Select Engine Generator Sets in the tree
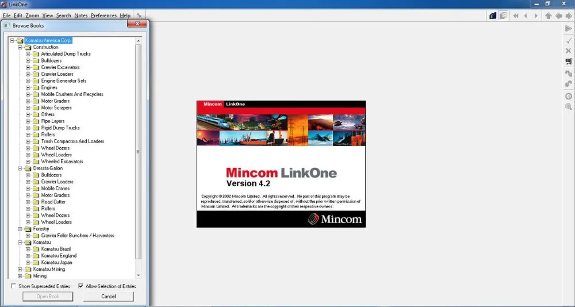The image size is (575, 307). click(x=64, y=80)
